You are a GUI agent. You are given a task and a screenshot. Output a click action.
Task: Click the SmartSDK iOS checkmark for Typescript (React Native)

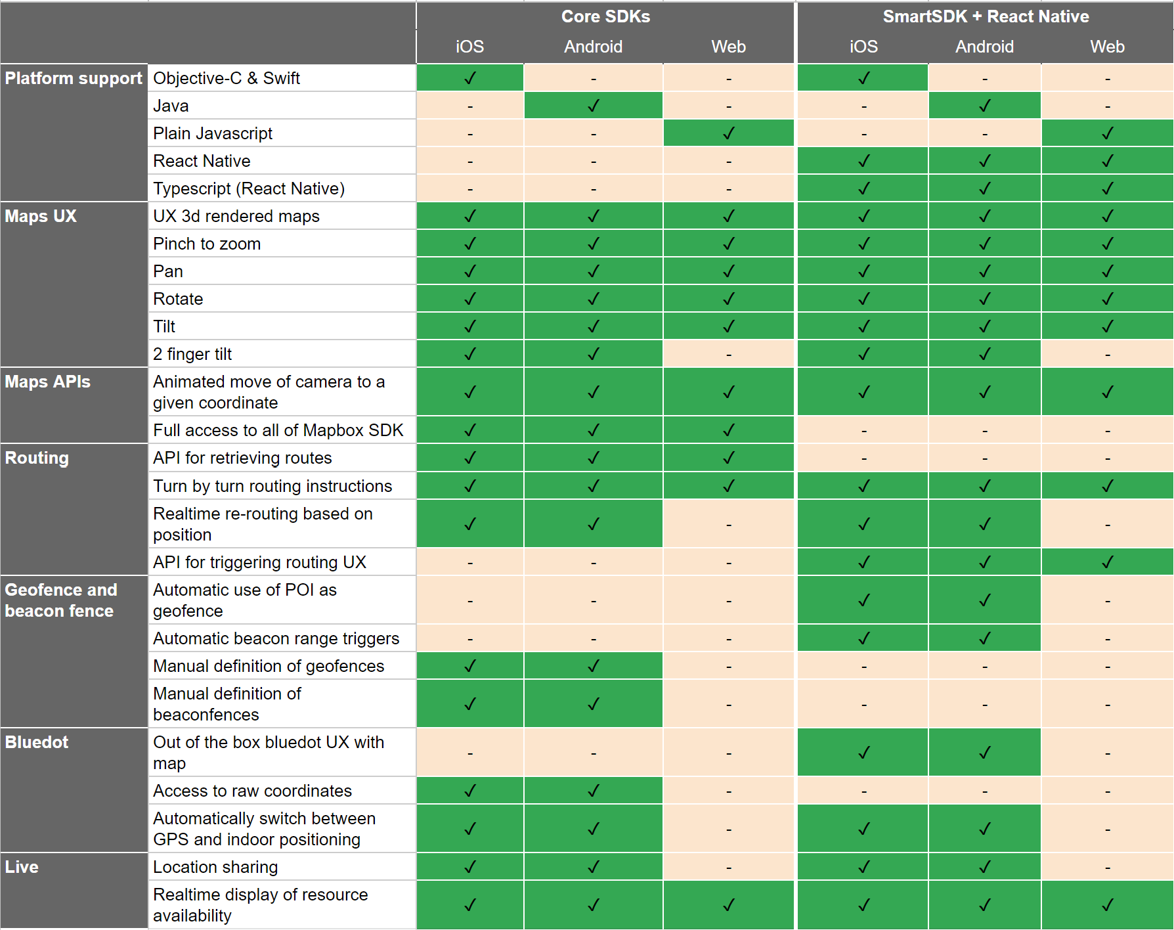pos(864,188)
